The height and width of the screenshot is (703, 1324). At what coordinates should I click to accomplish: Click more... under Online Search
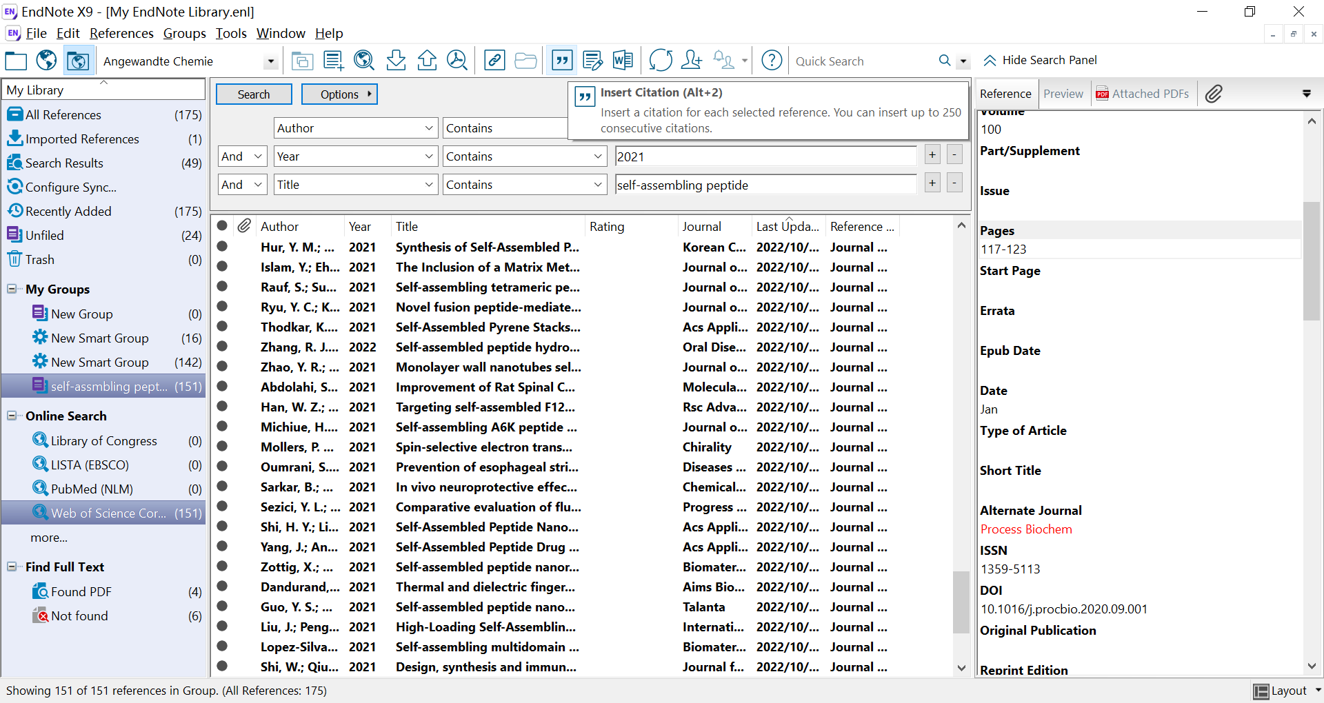pyautogui.click(x=49, y=538)
